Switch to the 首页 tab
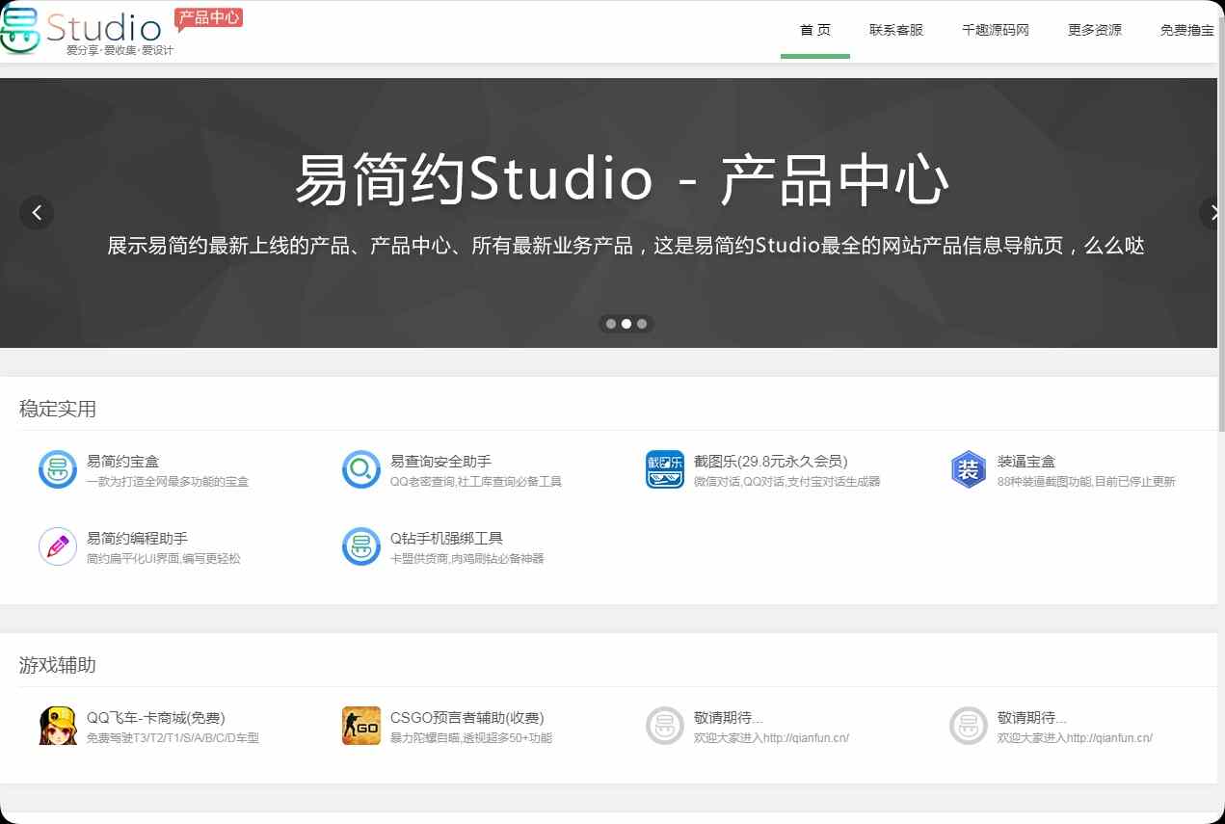The image size is (1225, 824). click(814, 30)
